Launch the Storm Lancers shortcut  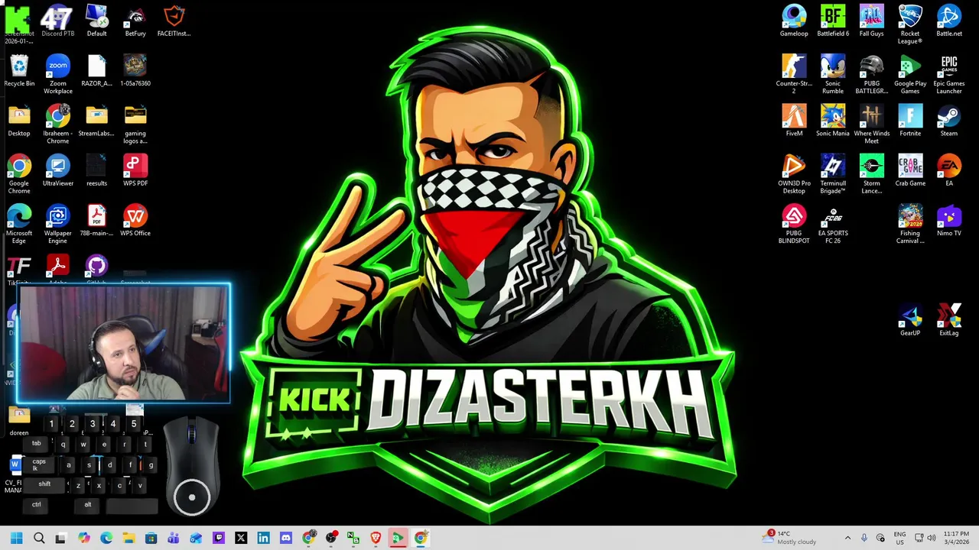pos(871,174)
